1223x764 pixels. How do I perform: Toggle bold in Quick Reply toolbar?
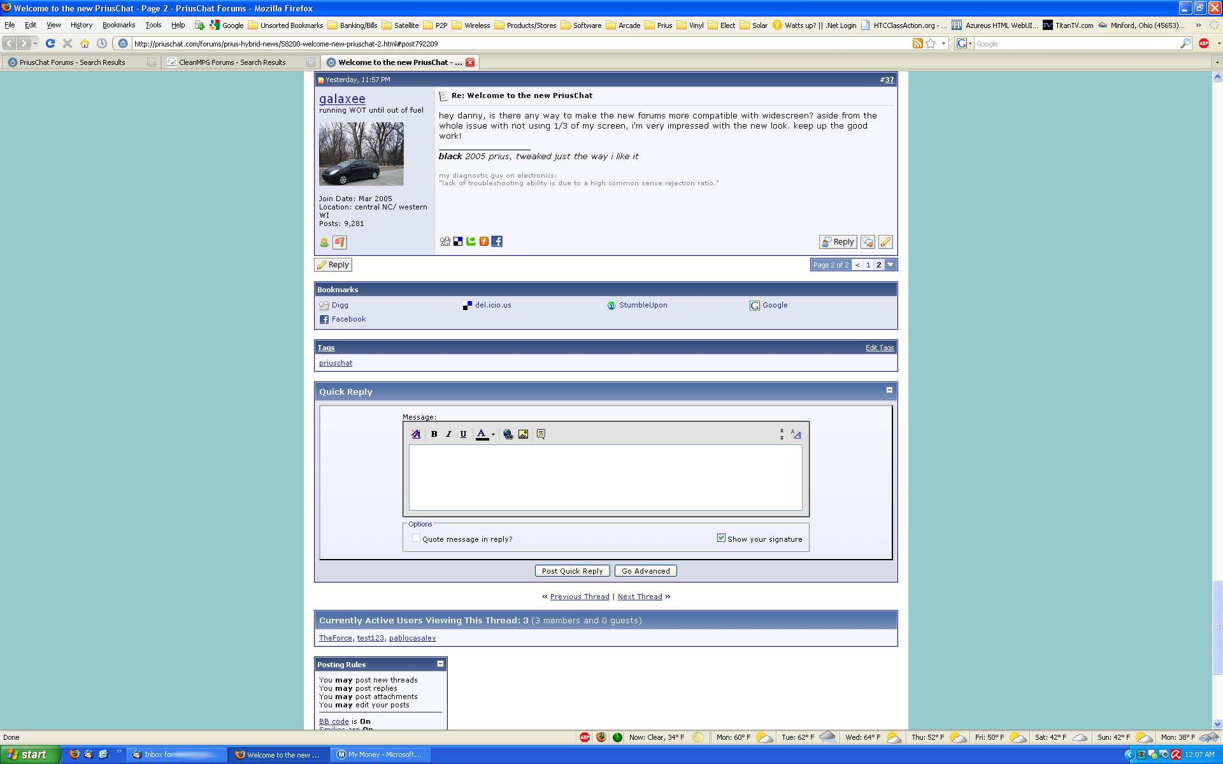click(434, 434)
